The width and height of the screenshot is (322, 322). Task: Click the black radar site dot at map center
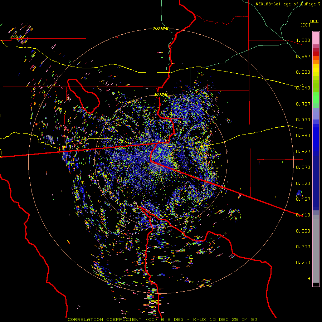(x=161, y=161)
